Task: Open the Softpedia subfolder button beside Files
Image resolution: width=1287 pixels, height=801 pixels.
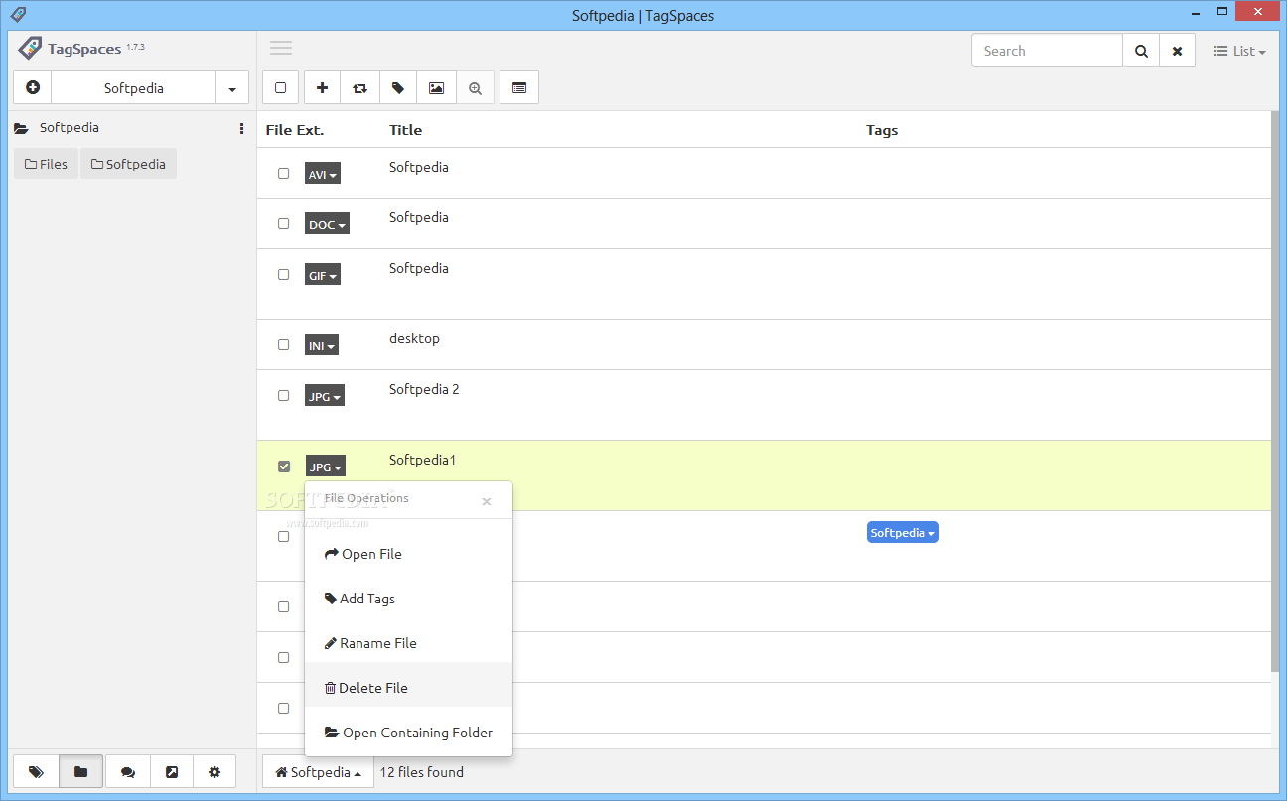Action: point(128,164)
